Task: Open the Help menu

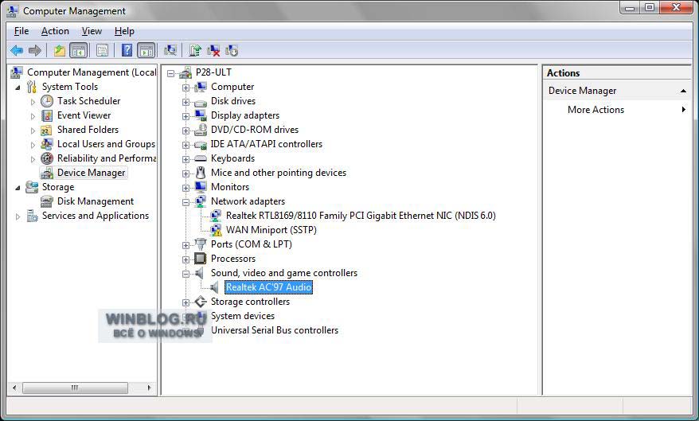Action: click(x=124, y=31)
